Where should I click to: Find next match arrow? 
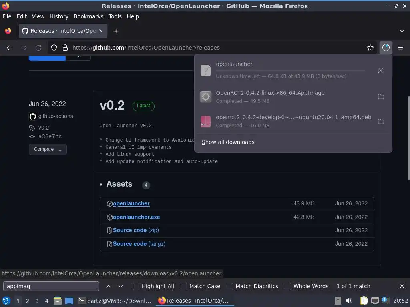click(120, 286)
